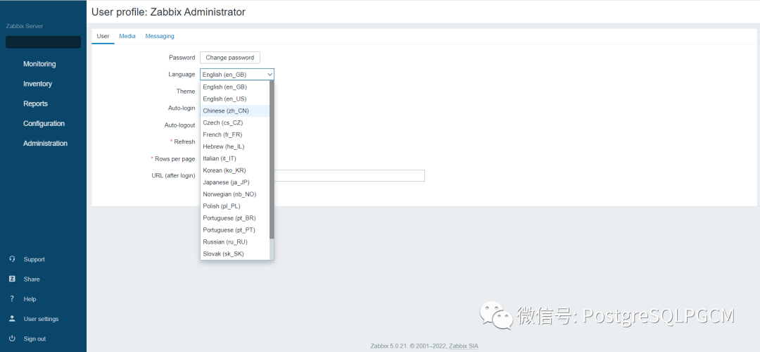Viewport: 760px width, 352px height.
Task: Open the Reports menu
Action: pyautogui.click(x=35, y=103)
